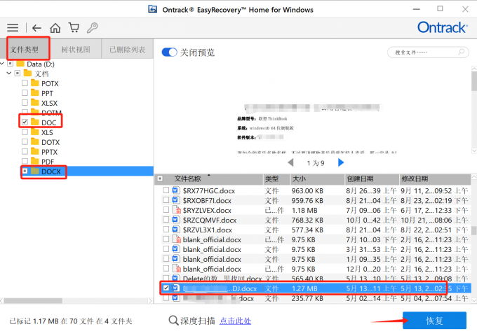The height and width of the screenshot is (336, 477).
Task: Show previous preview page arrow
Action: 290,162
